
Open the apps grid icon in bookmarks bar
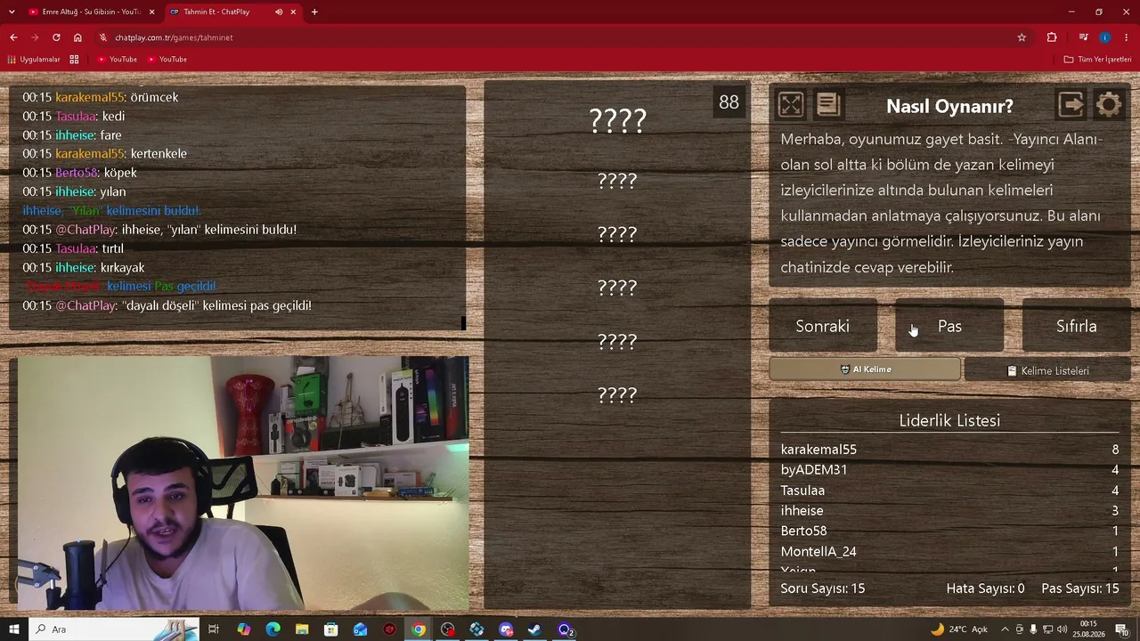(74, 59)
